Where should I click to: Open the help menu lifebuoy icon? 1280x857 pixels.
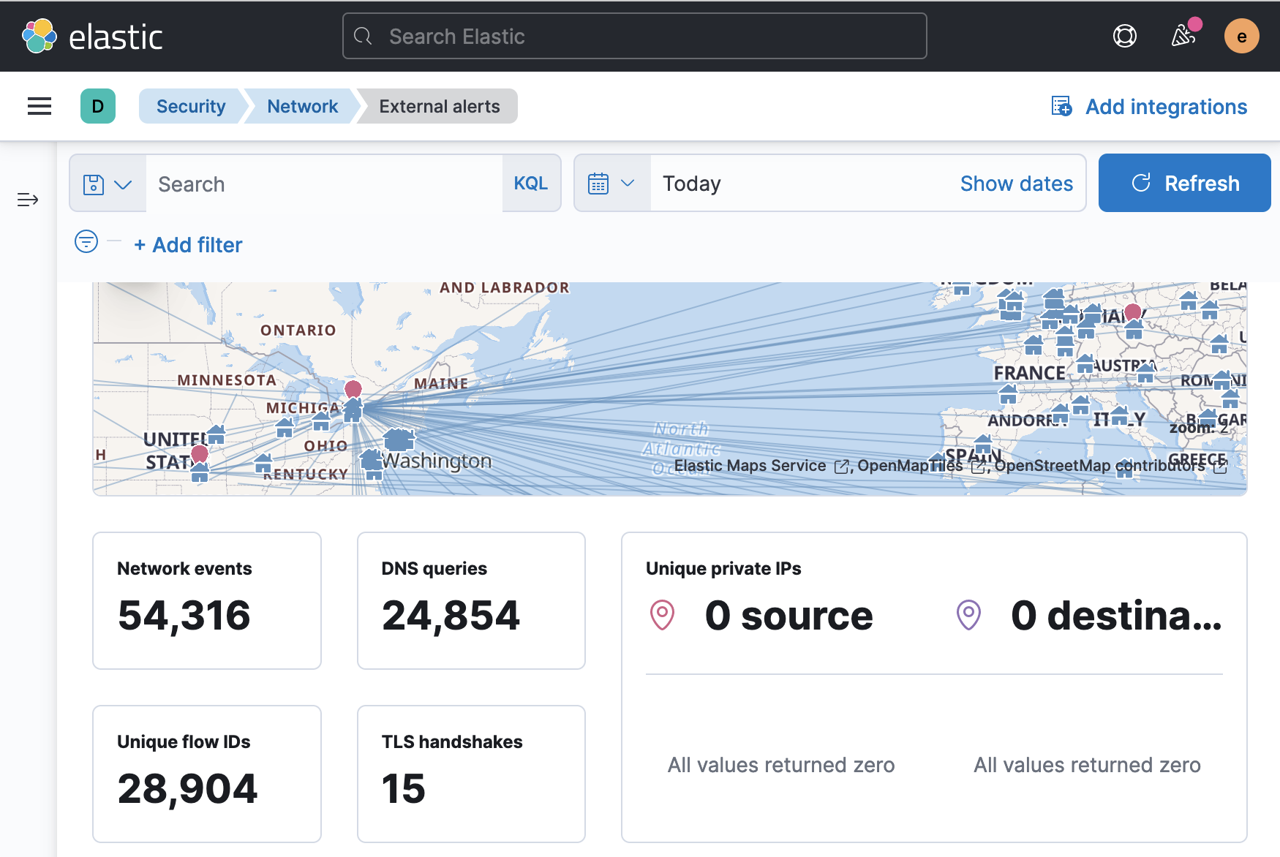tap(1124, 36)
